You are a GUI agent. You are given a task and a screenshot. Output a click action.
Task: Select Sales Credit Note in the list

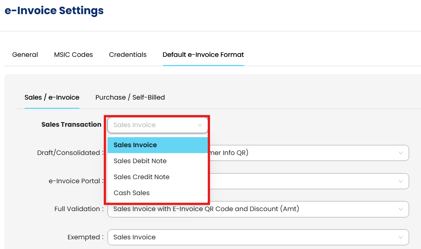tap(141, 177)
